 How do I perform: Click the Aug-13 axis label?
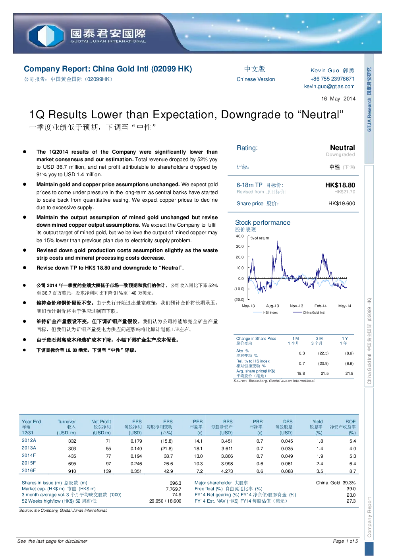(272, 306)
